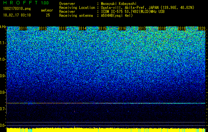Click the 0316 time marker
208x132 pixels.
click(122, 28)
